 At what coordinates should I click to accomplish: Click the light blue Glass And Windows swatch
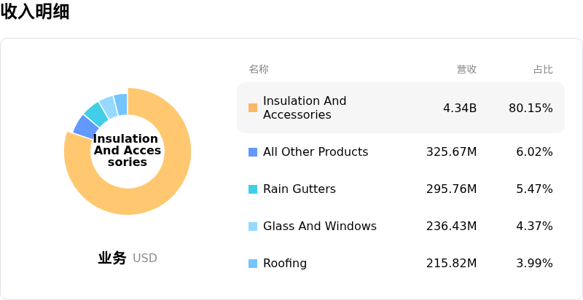click(x=253, y=226)
